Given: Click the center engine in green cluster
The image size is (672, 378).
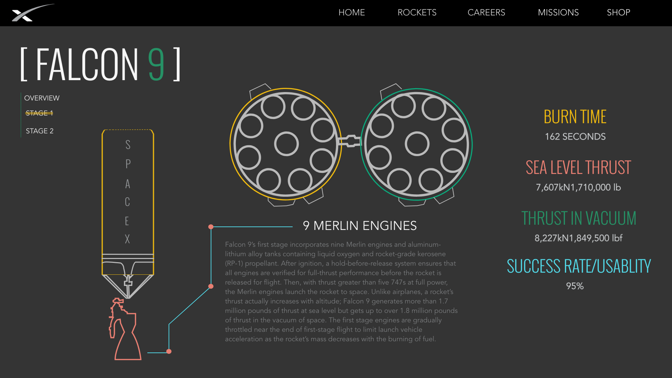Looking at the screenshot, I should click(417, 144).
